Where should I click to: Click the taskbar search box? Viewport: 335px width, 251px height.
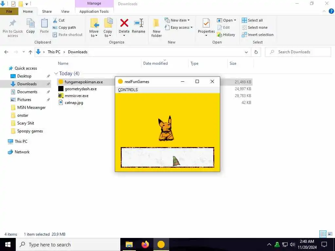click(68, 244)
